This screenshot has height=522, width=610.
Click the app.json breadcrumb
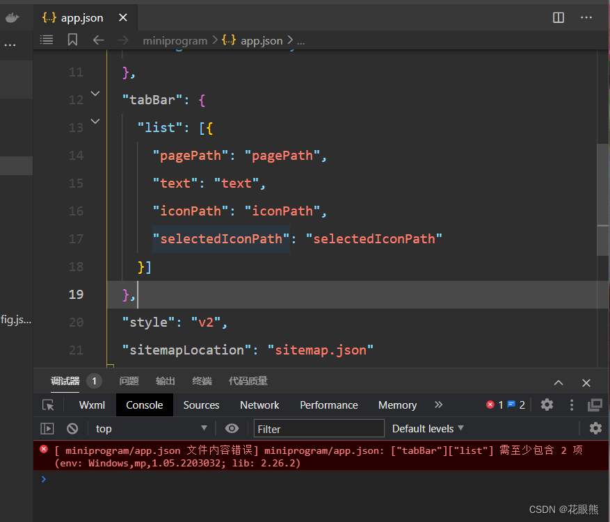(262, 40)
